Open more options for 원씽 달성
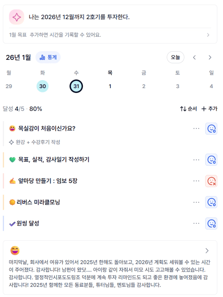223x297 pixels. 196,223
